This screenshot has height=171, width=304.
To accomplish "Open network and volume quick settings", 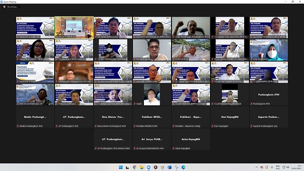I will (x=286, y=167).
